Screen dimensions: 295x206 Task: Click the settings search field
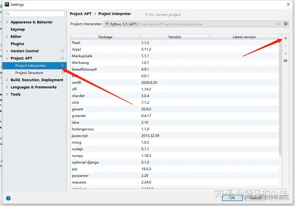[x=34, y=14]
